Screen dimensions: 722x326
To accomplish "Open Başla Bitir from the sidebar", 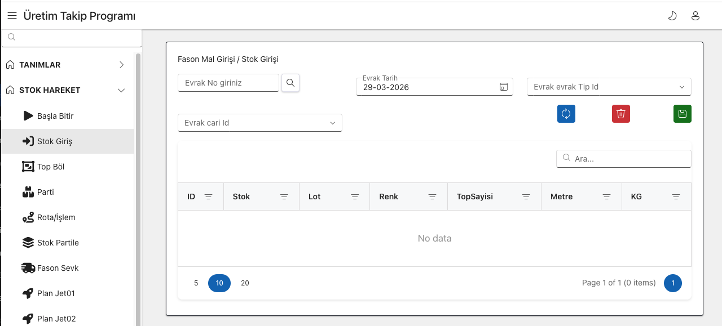I will tap(55, 116).
